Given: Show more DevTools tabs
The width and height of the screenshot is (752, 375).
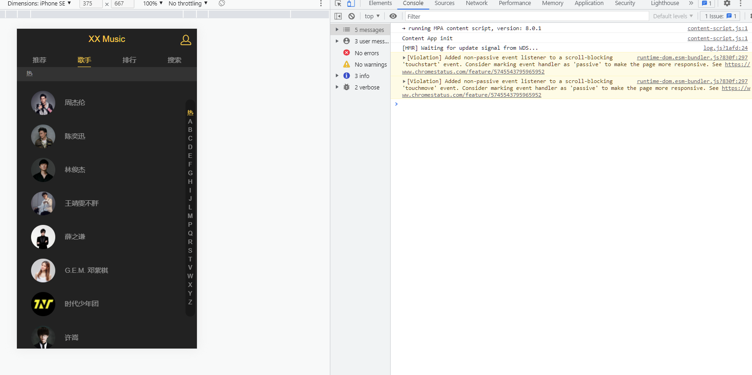Looking at the screenshot, I should click(x=691, y=3).
